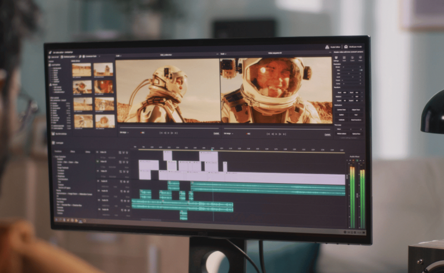Step forward one frame in the right viewer
Screen dimensions: 444x273
[x=280, y=134]
